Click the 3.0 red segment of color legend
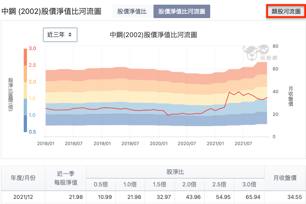Image resolution: width=306 pixels, height=204 pixels. coord(26,57)
